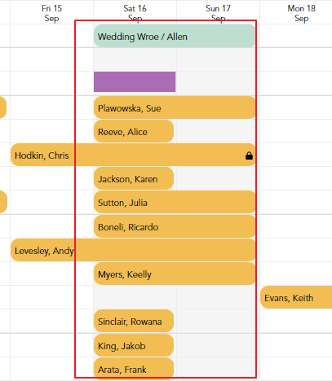Open the Wedding Wroe / Allen event
Viewport: 332px width, 381px height.
coord(175,36)
